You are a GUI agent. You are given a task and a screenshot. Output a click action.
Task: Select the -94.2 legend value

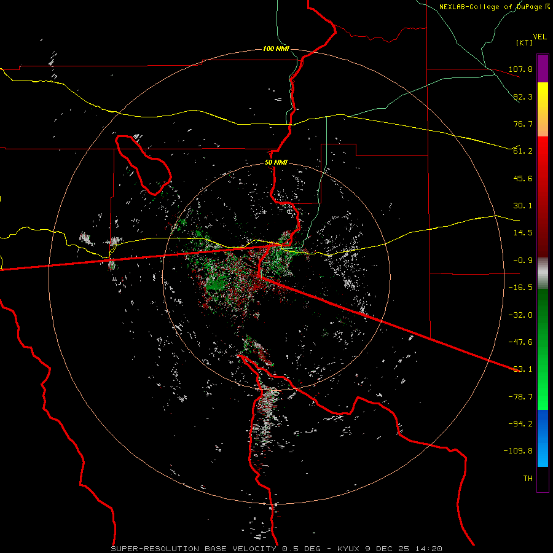(x=520, y=424)
